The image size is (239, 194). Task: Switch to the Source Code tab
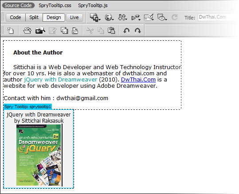pyautogui.click(x=18, y=5)
